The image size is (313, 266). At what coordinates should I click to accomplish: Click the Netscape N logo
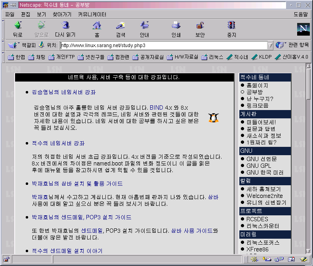pos(303,30)
